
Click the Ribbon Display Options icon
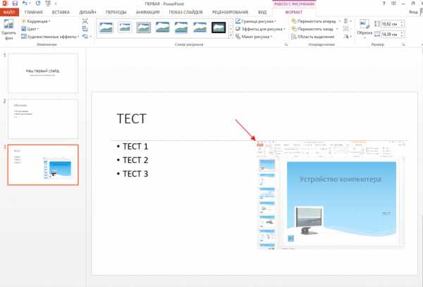(394, 4)
